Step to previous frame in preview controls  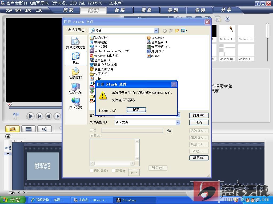point(49,116)
